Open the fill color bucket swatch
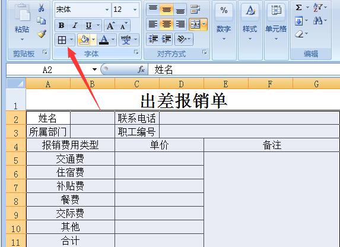 (84, 40)
